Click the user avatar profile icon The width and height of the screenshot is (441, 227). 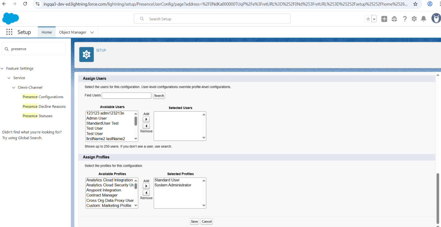click(x=436, y=19)
